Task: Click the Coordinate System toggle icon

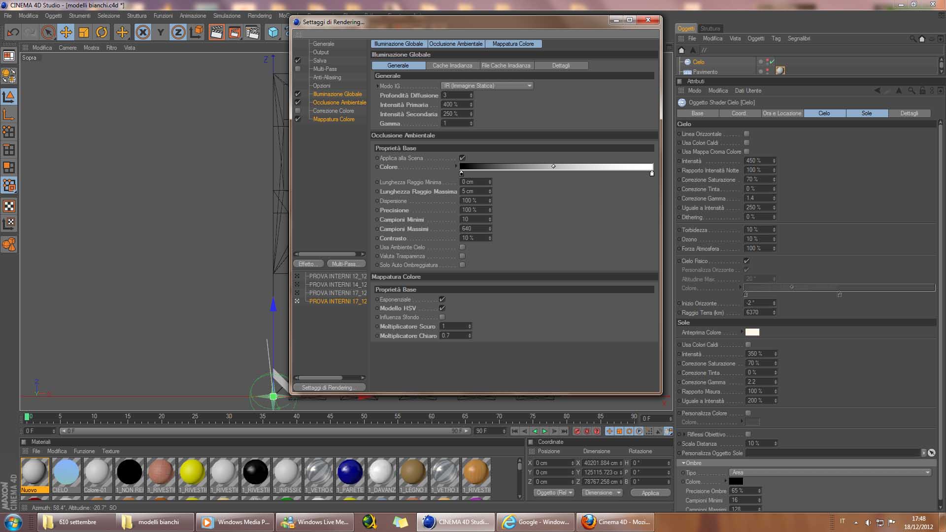Action: [196, 33]
